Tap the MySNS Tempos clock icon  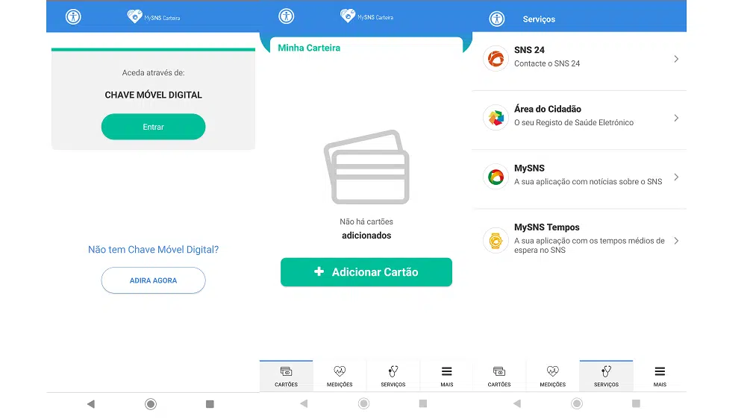pyautogui.click(x=496, y=240)
